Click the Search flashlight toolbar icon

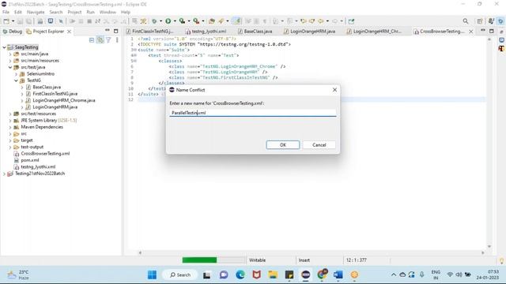(221, 21)
